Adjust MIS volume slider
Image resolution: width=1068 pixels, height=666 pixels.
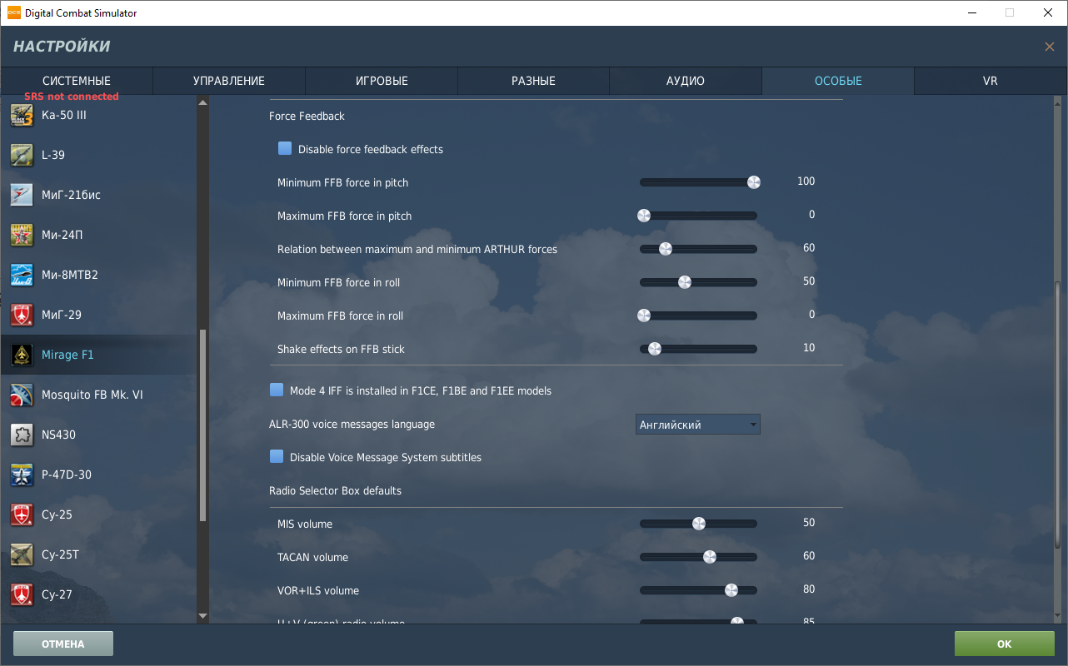698,524
